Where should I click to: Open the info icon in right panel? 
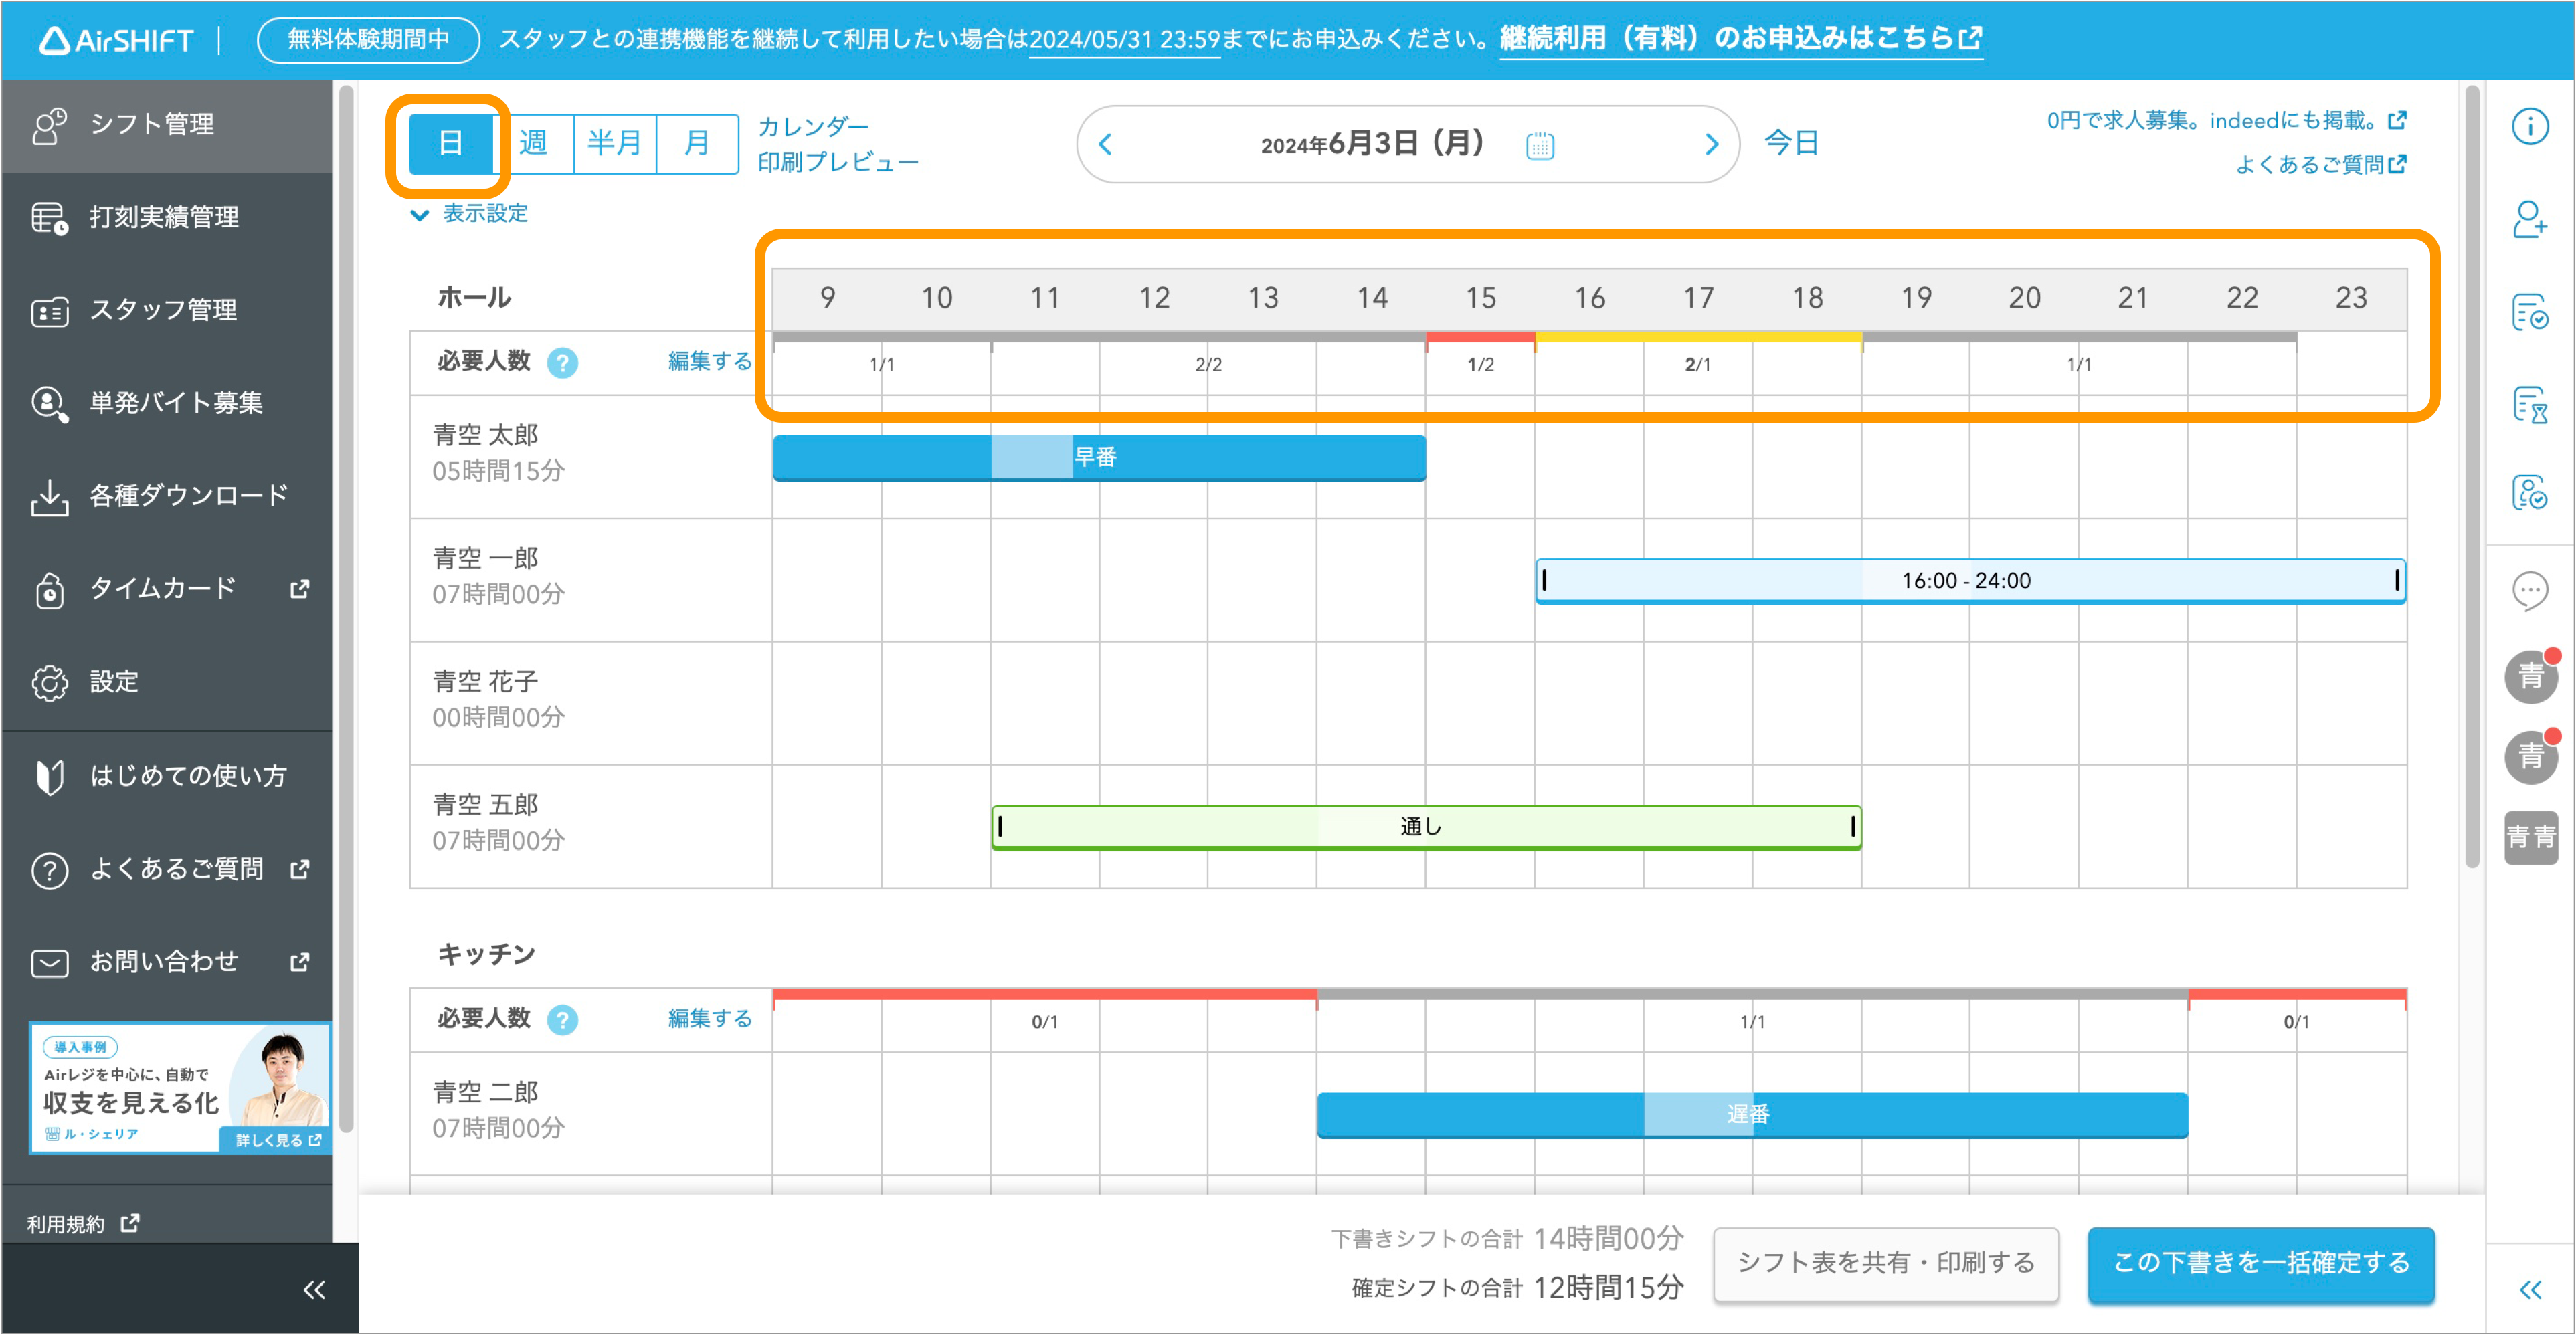[x=2530, y=127]
